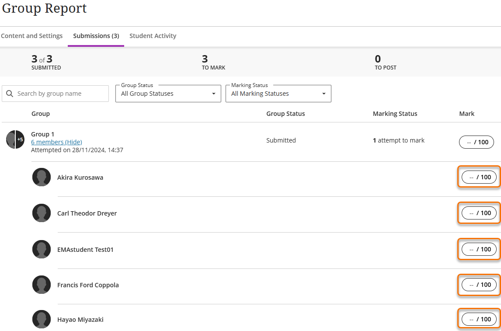Click Akira Kurosawa's mark pill
501x331 pixels.
[x=479, y=177]
